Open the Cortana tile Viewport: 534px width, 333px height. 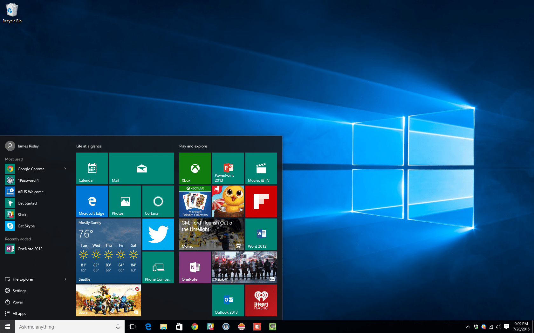[158, 201]
